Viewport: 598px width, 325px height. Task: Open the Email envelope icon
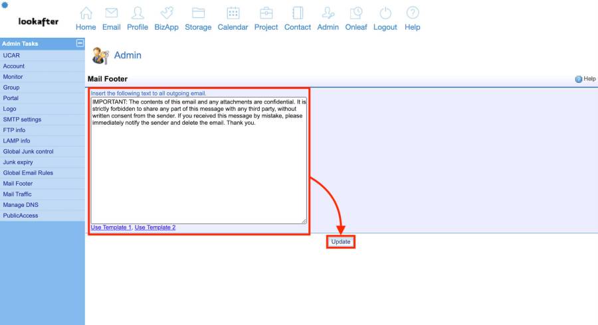(x=111, y=13)
